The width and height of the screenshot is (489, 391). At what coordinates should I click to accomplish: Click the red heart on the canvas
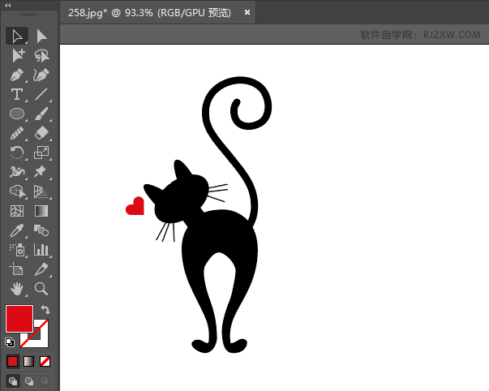click(x=135, y=208)
